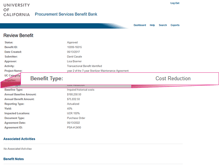
Task: Select Agreement Date 06/13/2022
Action: pos(73,123)
